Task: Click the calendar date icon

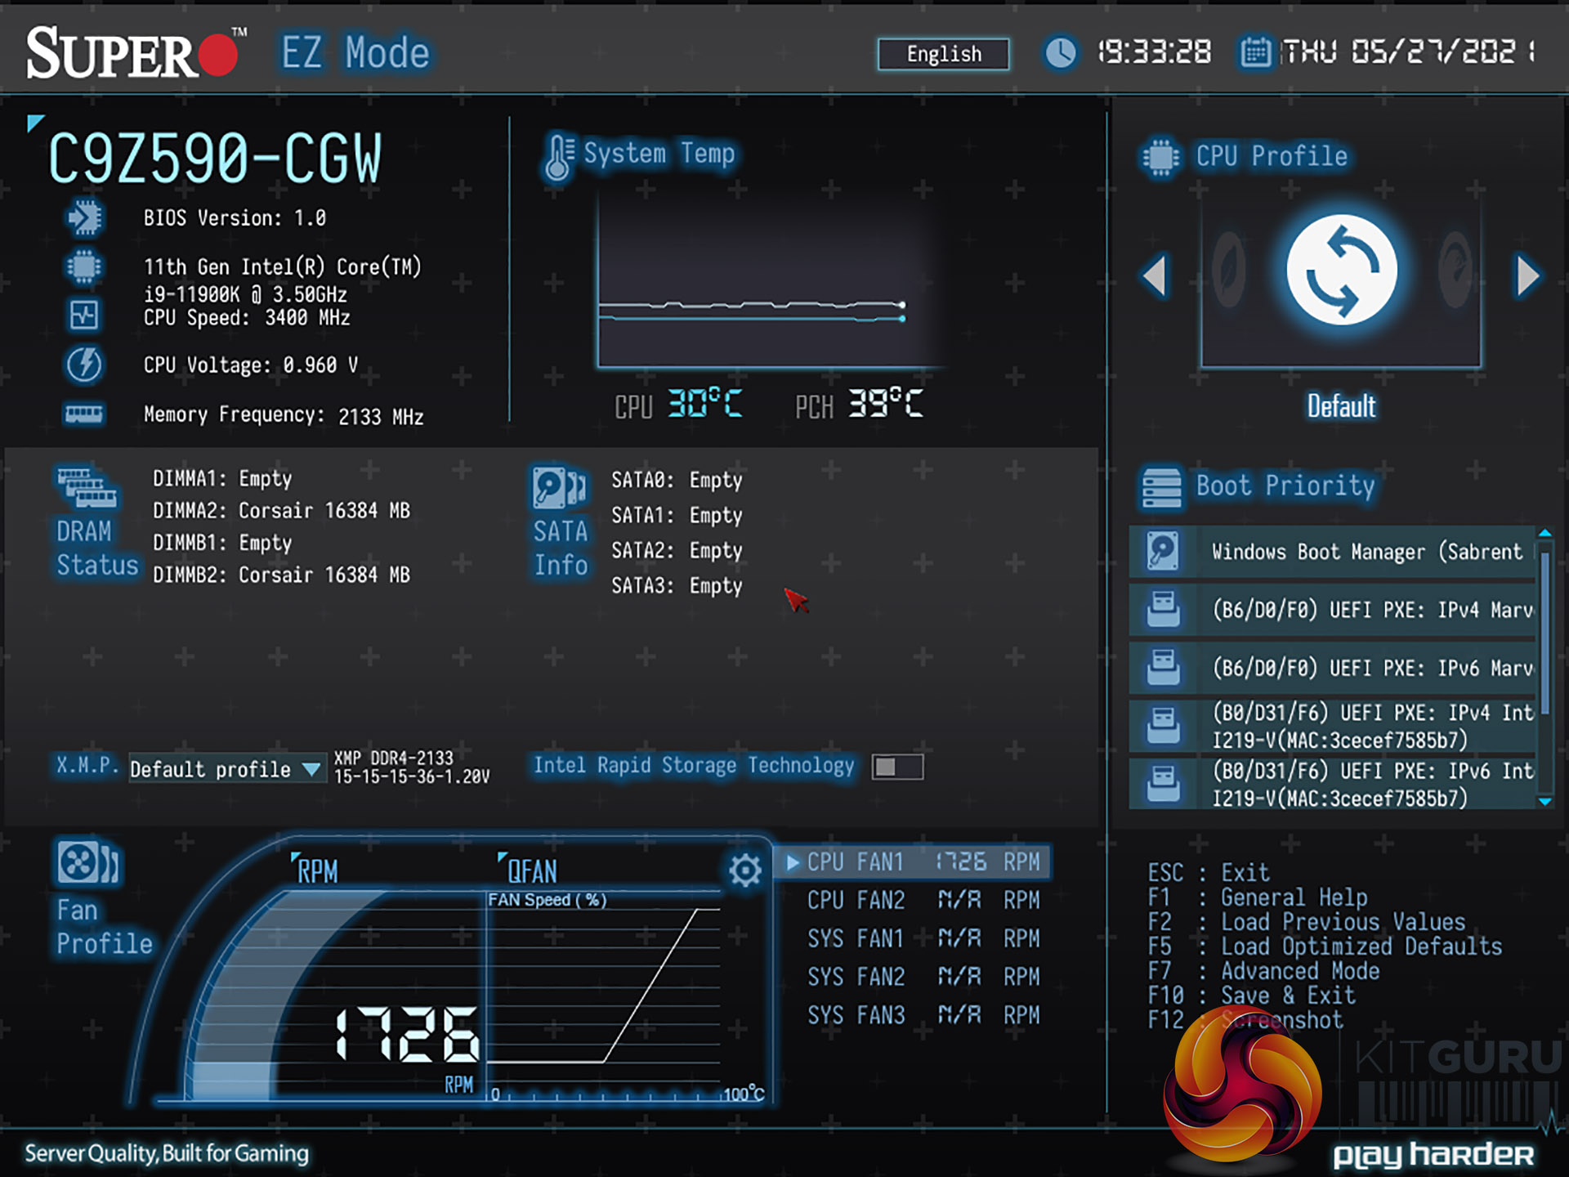Action: click(1255, 53)
